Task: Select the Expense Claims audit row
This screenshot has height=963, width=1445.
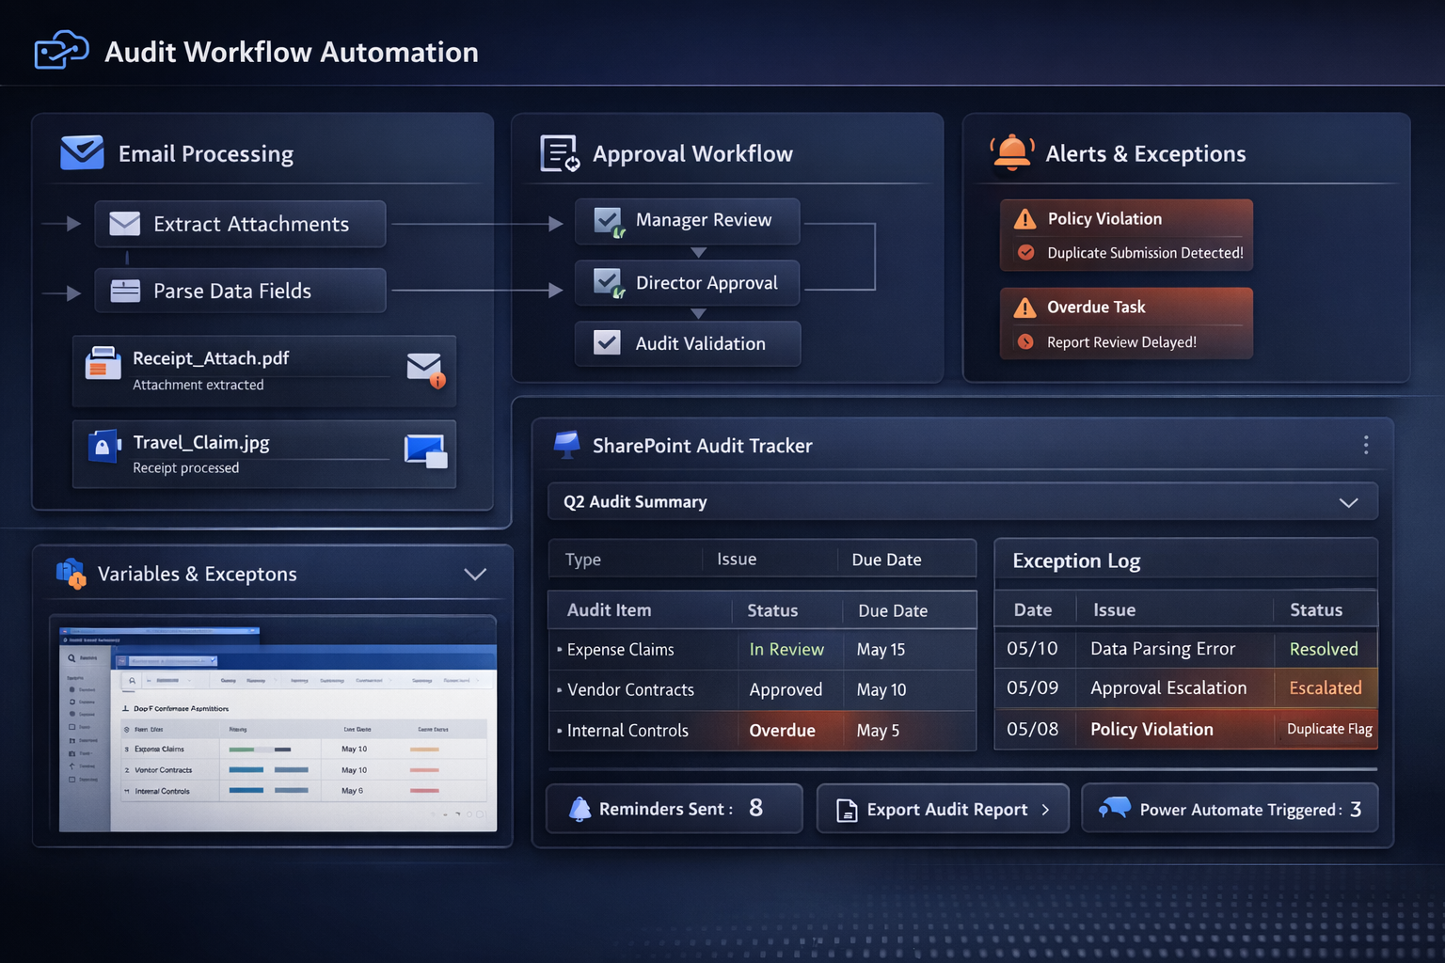Action: click(x=763, y=650)
